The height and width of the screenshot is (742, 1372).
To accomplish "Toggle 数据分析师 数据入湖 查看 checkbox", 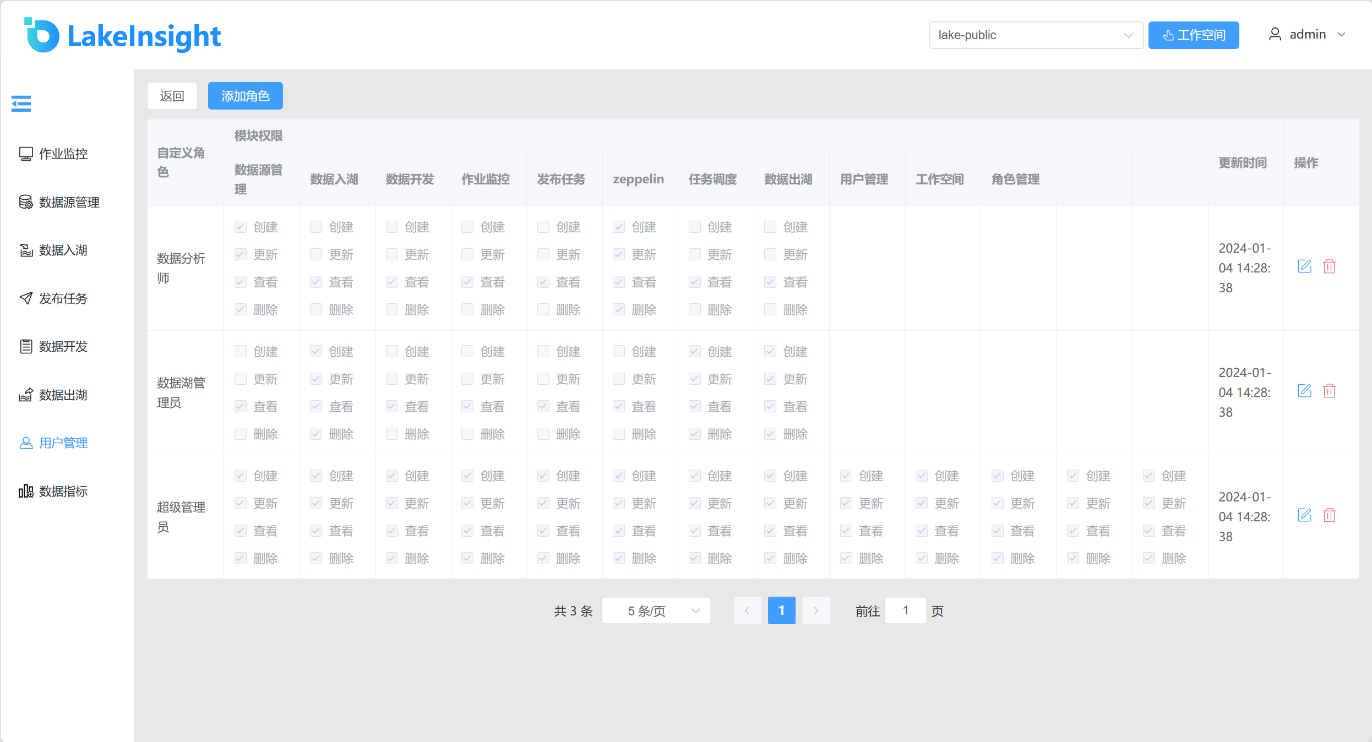I will pyautogui.click(x=316, y=282).
